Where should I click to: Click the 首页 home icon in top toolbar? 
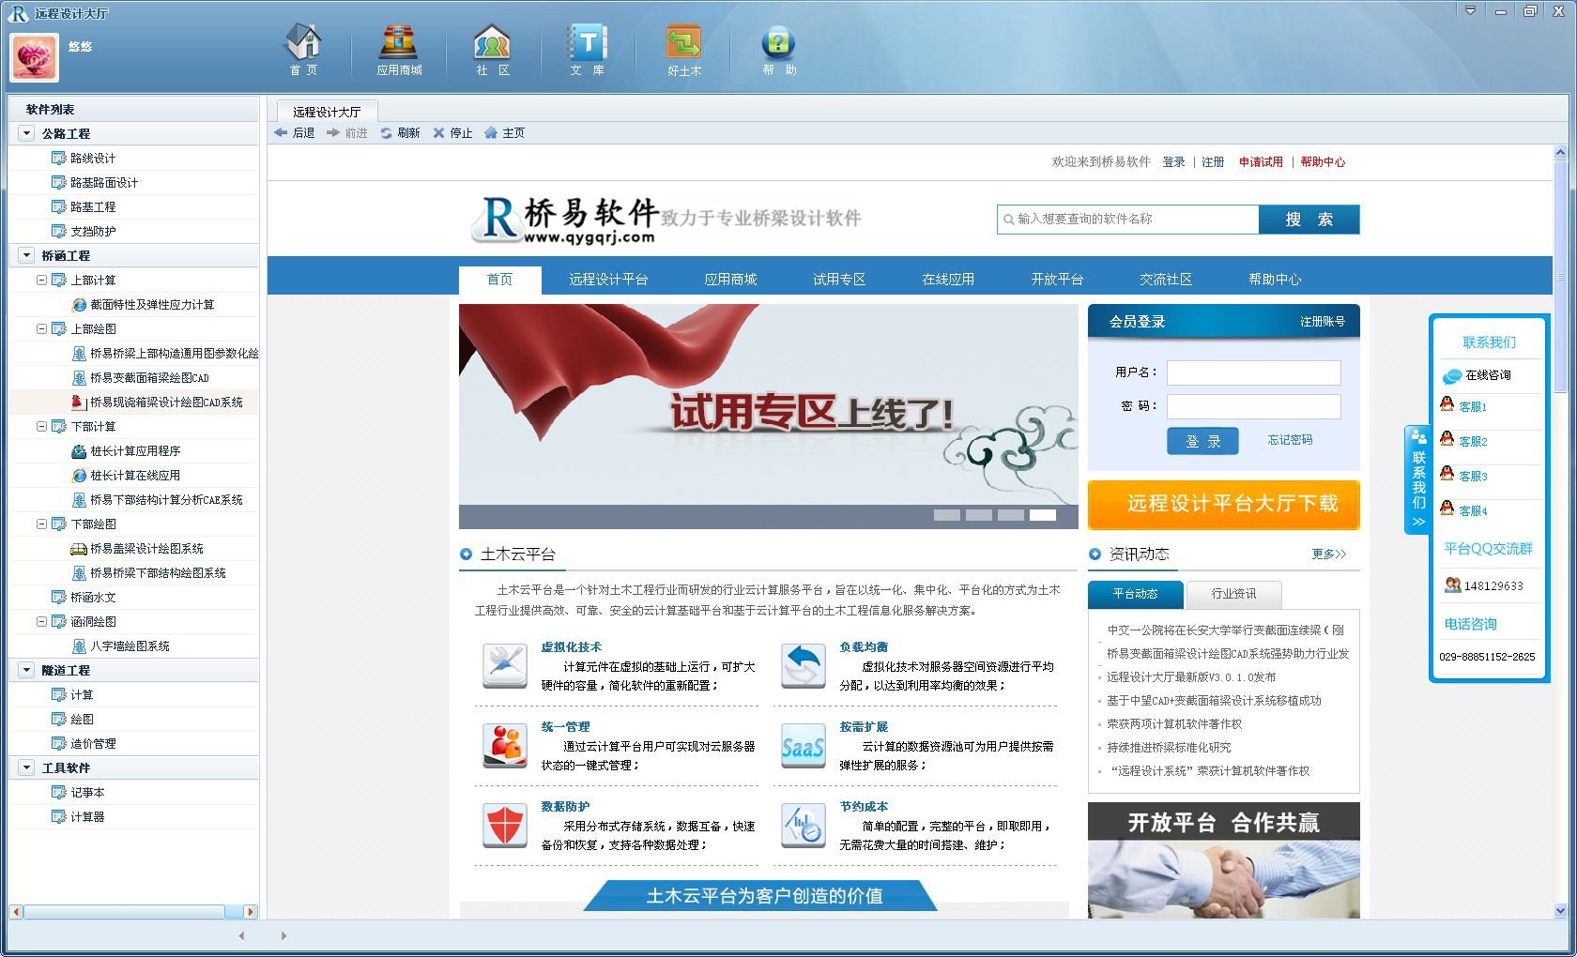pyautogui.click(x=303, y=50)
